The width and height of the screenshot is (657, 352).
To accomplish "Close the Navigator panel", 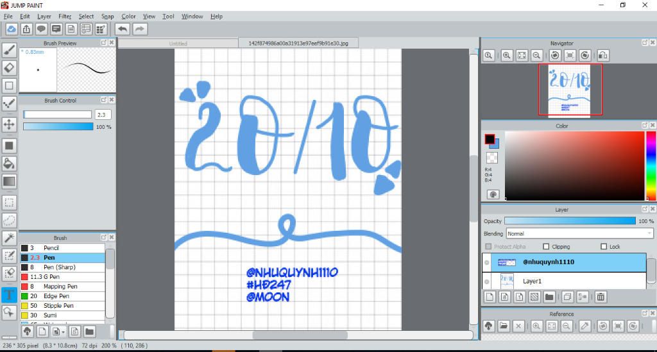I will 653,43.
